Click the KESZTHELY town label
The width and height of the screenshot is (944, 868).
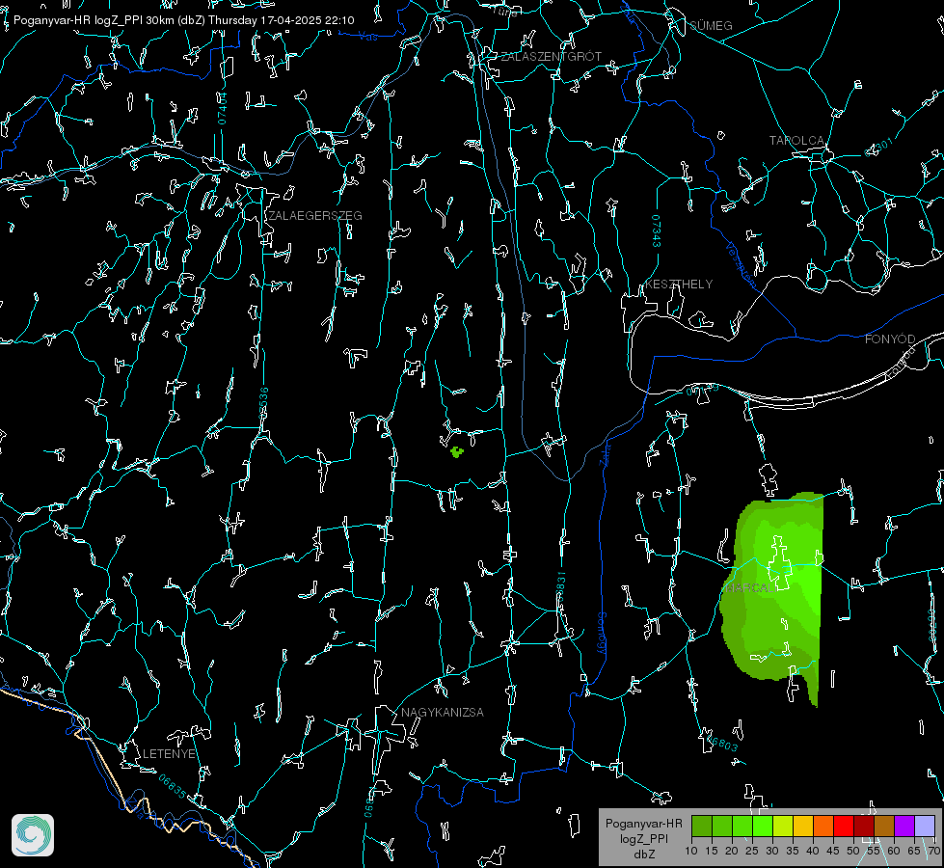click(x=679, y=285)
